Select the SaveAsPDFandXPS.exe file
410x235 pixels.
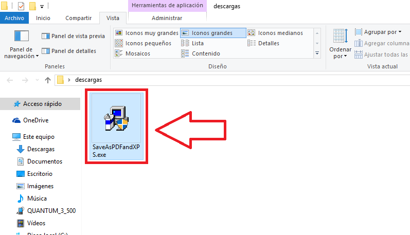pyautogui.click(x=117, y=126)
